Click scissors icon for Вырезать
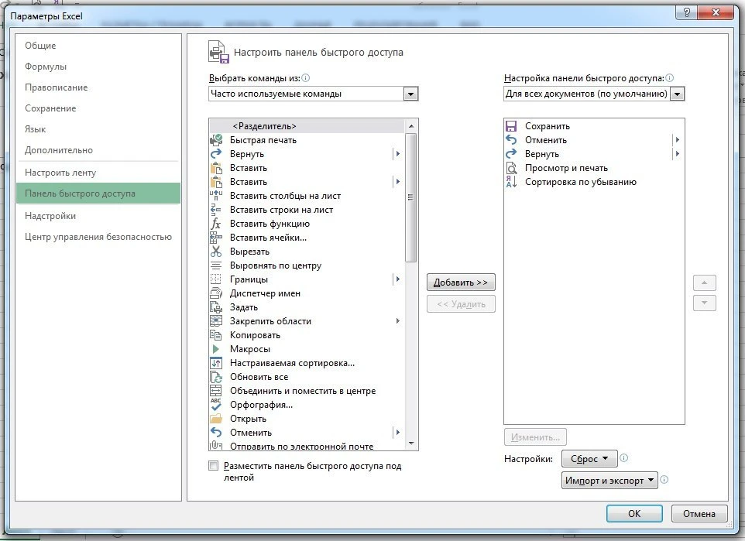The image size is (745, 541). (216, 252)
